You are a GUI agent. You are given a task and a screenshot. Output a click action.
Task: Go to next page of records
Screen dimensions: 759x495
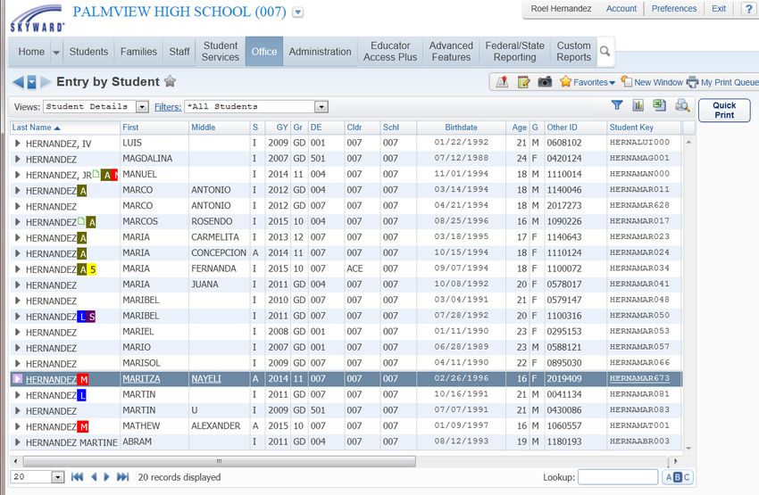(107, 477)
